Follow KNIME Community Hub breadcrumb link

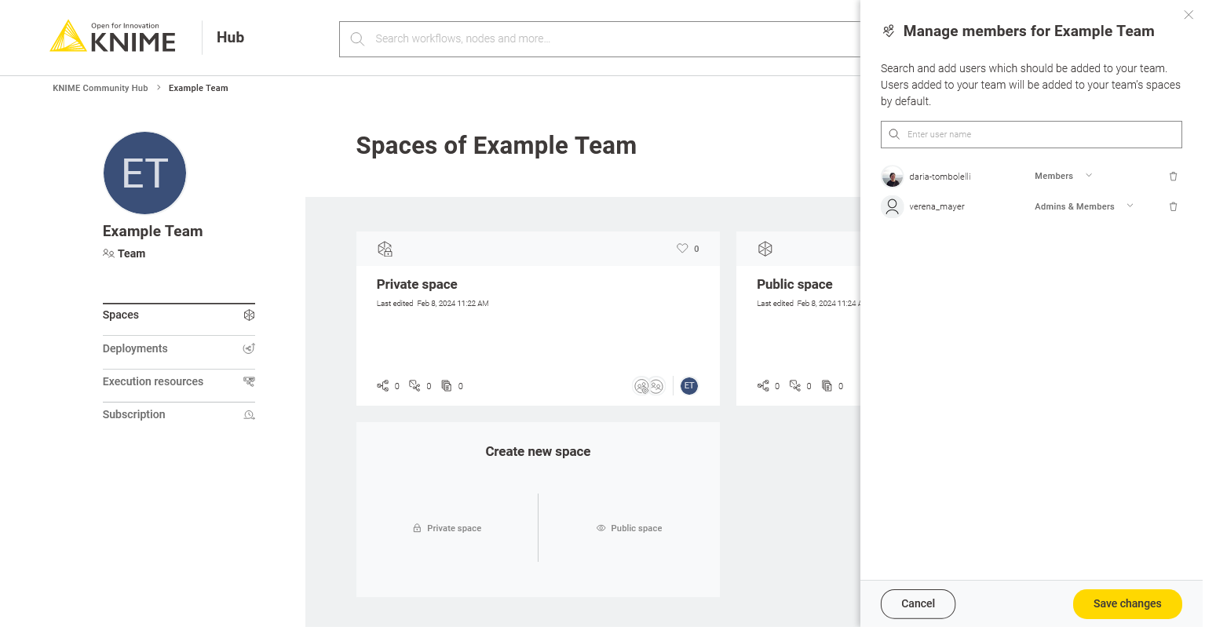point(100,88)
